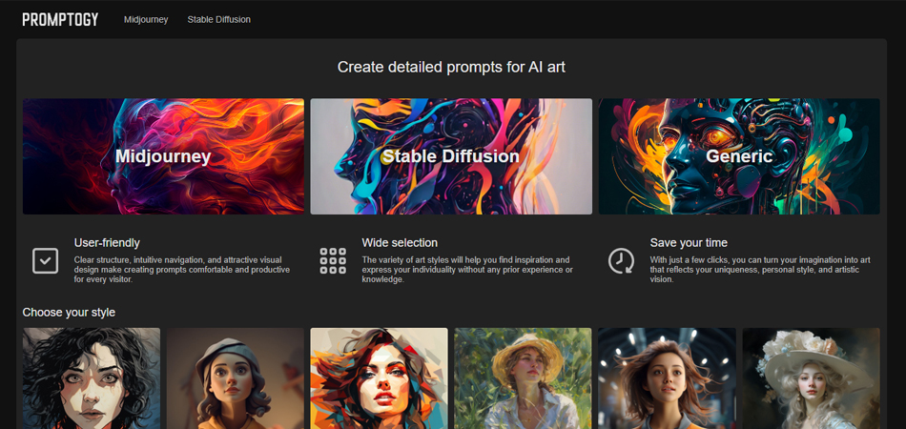
Task: Choose the geometric orange abstract portrait style
Action: [x=379, y=378]
